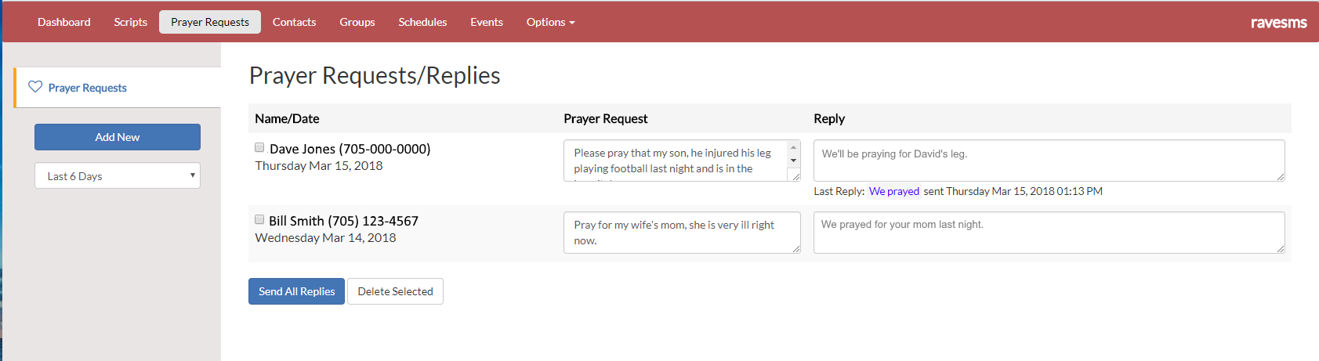Select the Prayer Requests sidebar link

click(88, 88)
